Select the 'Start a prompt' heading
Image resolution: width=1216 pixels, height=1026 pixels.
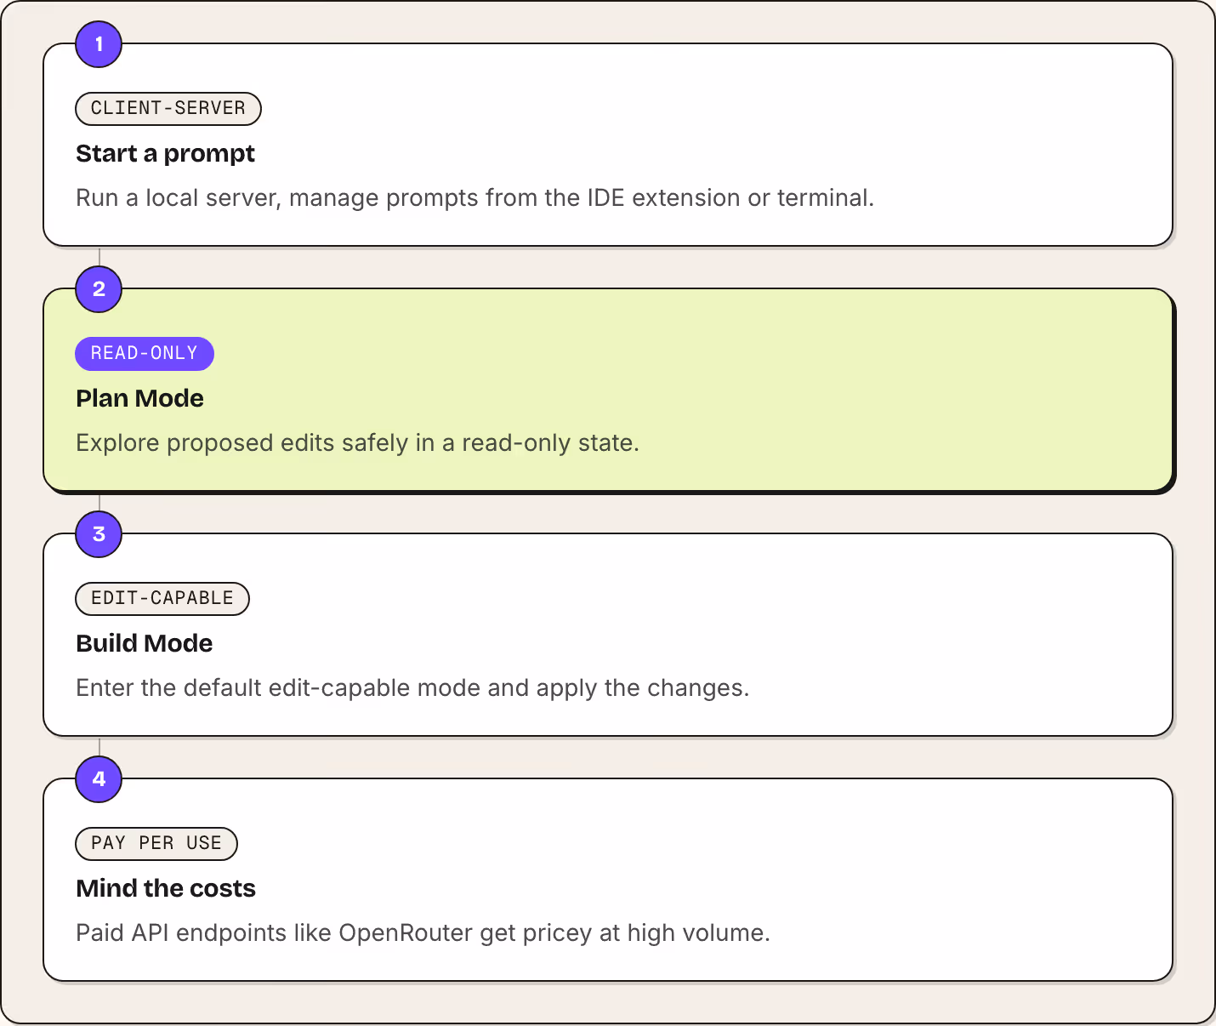click(x=166, y=153)
